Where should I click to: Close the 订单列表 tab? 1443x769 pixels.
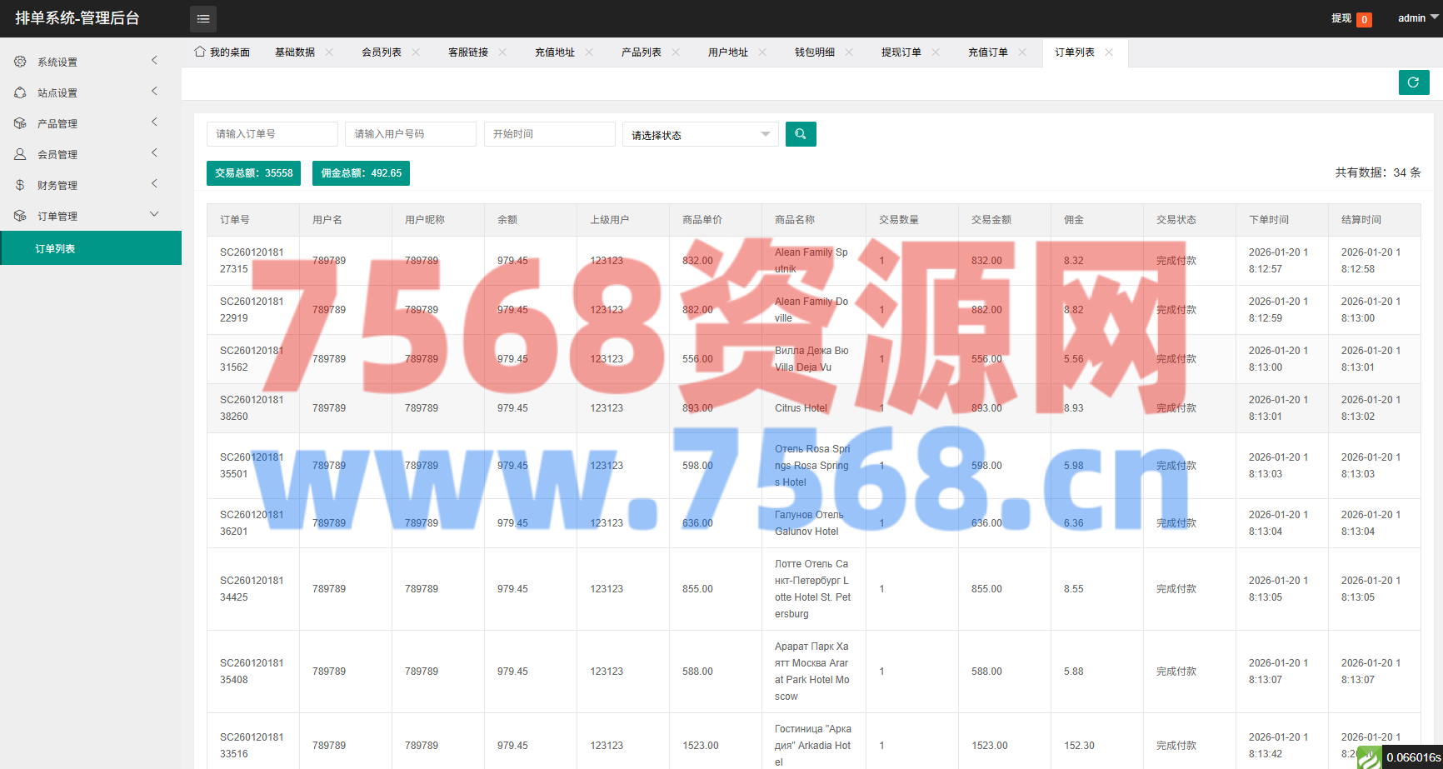pos(1109,52)
